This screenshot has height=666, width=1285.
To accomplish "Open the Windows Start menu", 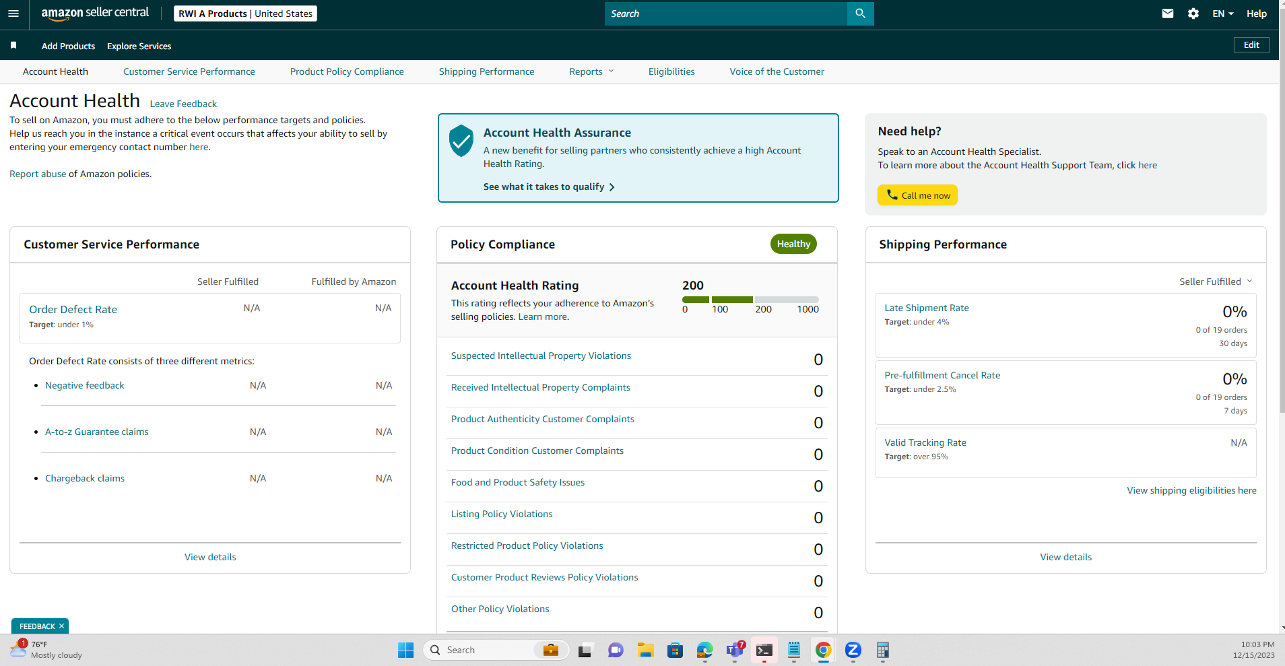I will tap(405, 650).
